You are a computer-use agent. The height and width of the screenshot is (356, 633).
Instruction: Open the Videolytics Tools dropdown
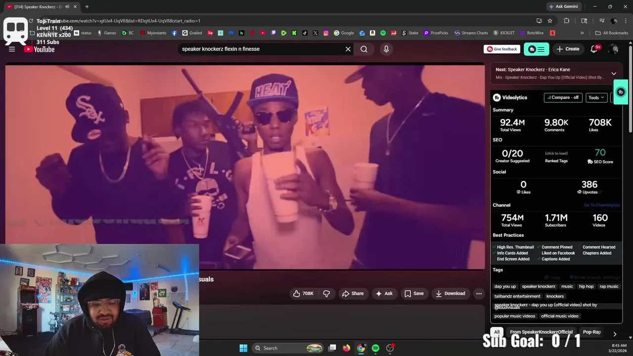tap(596, 97)
